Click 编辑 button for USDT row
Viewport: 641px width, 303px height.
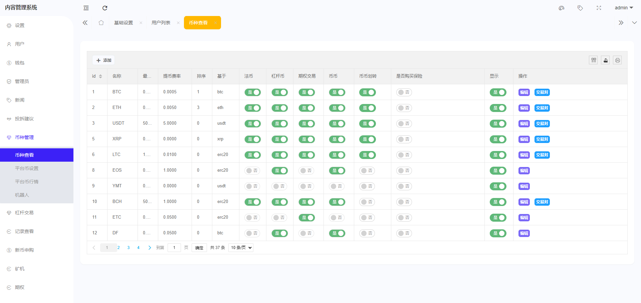(x=524, y=124)
